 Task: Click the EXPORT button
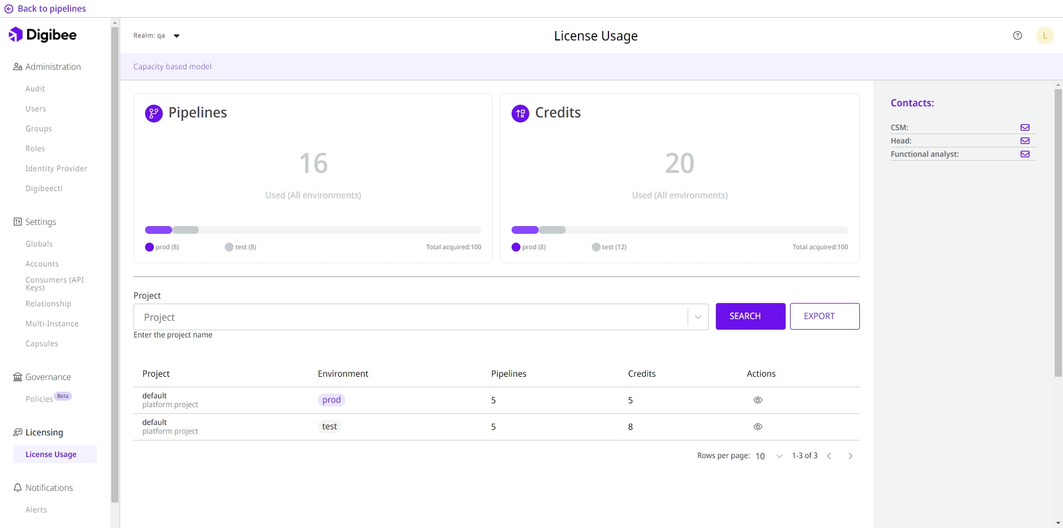point(824,316)
